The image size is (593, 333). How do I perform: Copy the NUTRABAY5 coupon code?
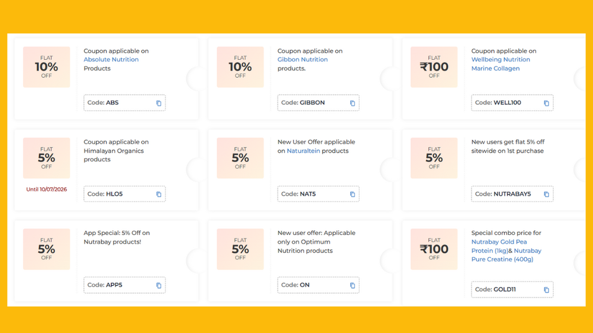[x=546, y=194]
